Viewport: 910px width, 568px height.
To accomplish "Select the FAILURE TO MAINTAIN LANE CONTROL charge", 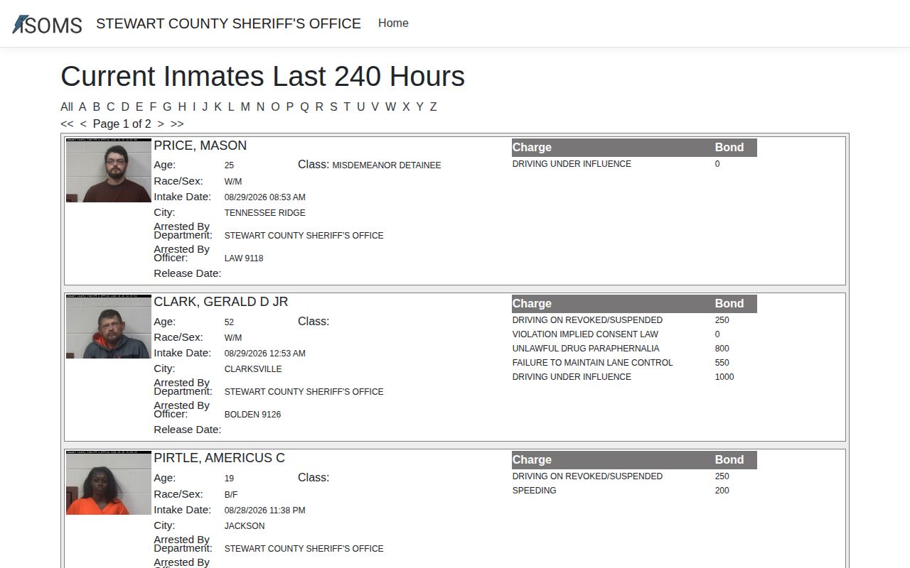I will [x=592, y=363].
